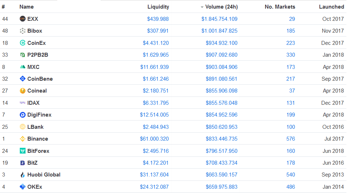Image resolution: width=359 pixels, height=193 pixels.
Task: Click the Bibox exchange logo icon
Action: point(23,31)
